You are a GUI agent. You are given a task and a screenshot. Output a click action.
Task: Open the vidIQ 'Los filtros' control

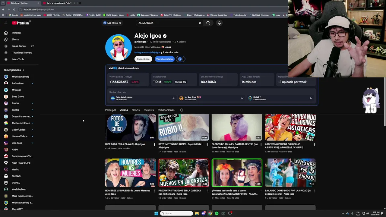tap(112, 23)
